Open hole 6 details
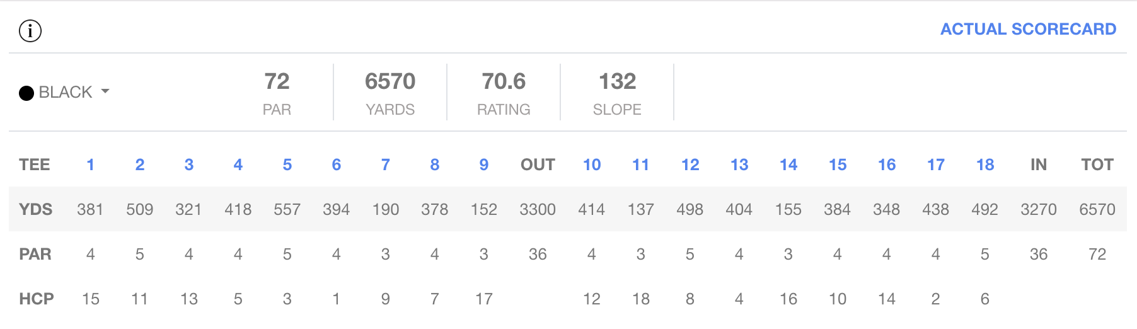Viewport: 1137px width, 329px height. pyautogui.click(x=336, y=165)
